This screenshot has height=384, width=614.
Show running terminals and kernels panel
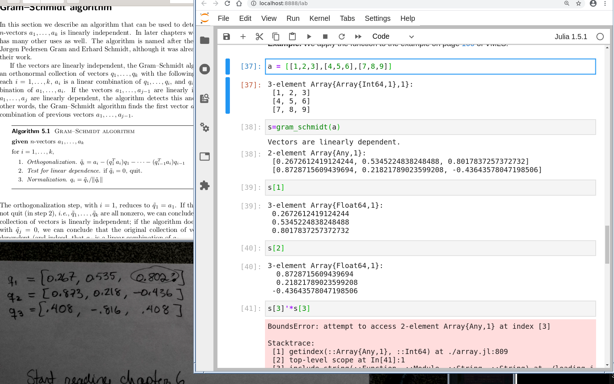205,69
